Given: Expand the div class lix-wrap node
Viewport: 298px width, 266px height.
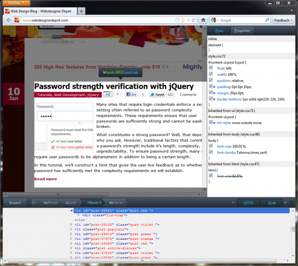Looking at the screenshot, I should click(x=78, y=215).
